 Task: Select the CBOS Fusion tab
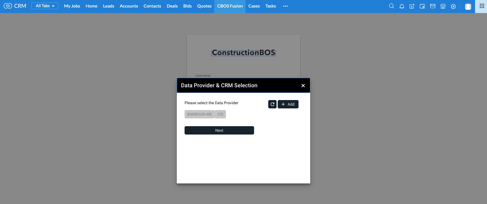[x=230, y=6]
